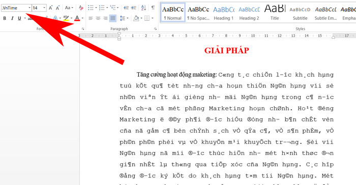Viewport: 356px width, 185px height.
Task: Increase paragraph indent
Action: [133, 8]
